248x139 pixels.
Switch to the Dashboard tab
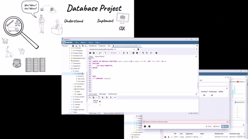coord(93,46)
